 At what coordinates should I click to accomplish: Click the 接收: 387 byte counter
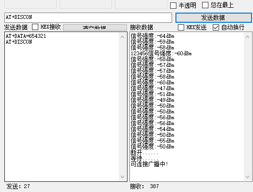click(144, 186)
